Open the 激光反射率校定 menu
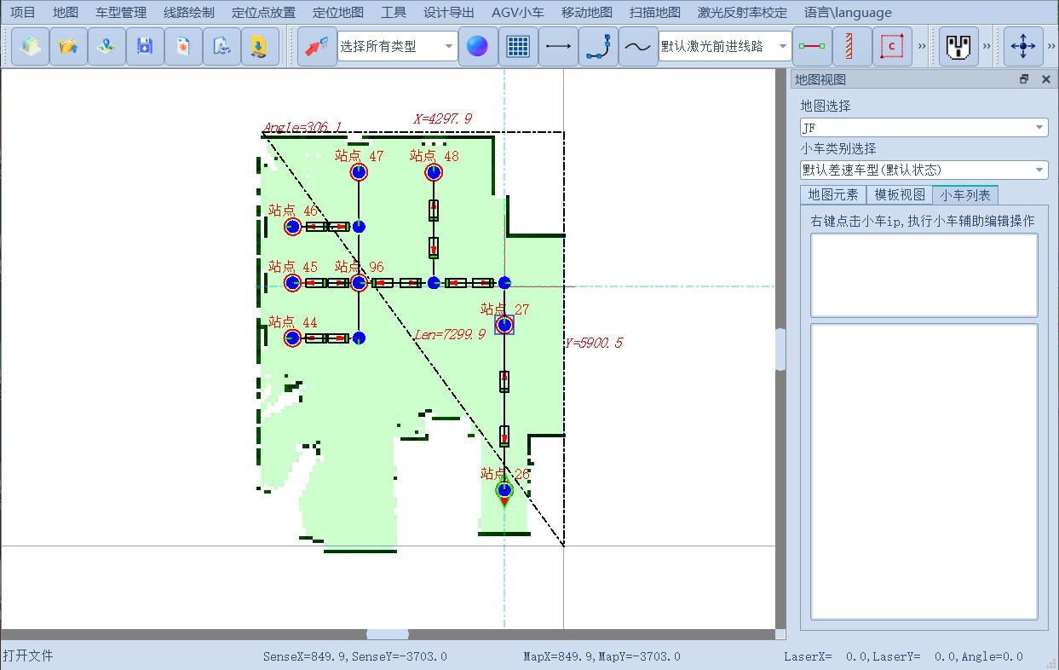Image resolution: width=1059 pixels, height=670 pixels. tap(740, 13)
